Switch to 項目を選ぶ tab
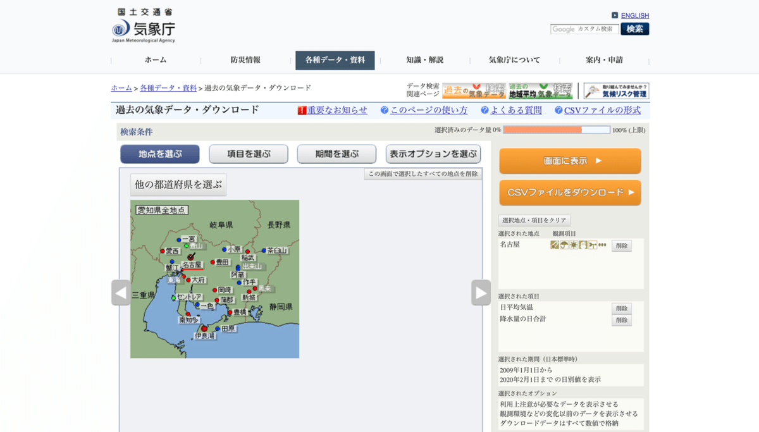The height and width of the screenshot is (432, 759). pos(249,154)
